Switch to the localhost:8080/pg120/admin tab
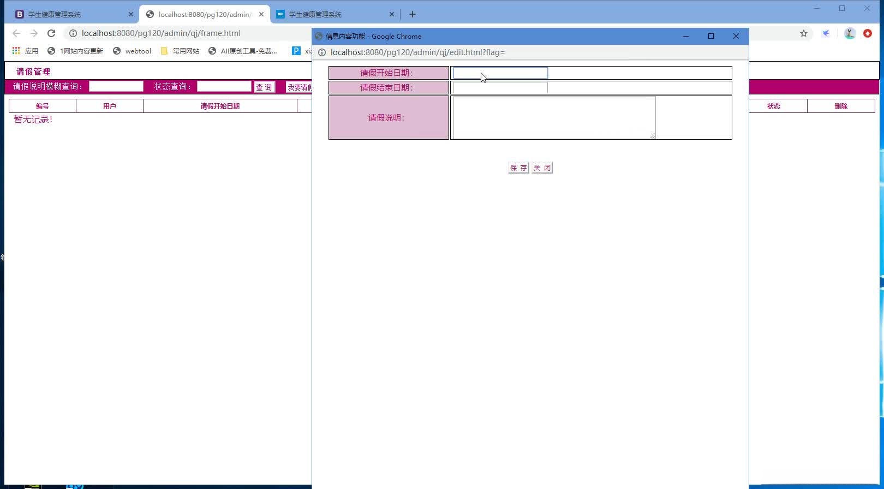This screenshot has width=884, height=489. [x=205, y=14]
